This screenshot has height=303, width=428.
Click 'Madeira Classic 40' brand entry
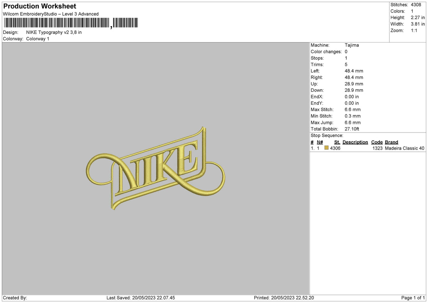(x=404, y=148)
